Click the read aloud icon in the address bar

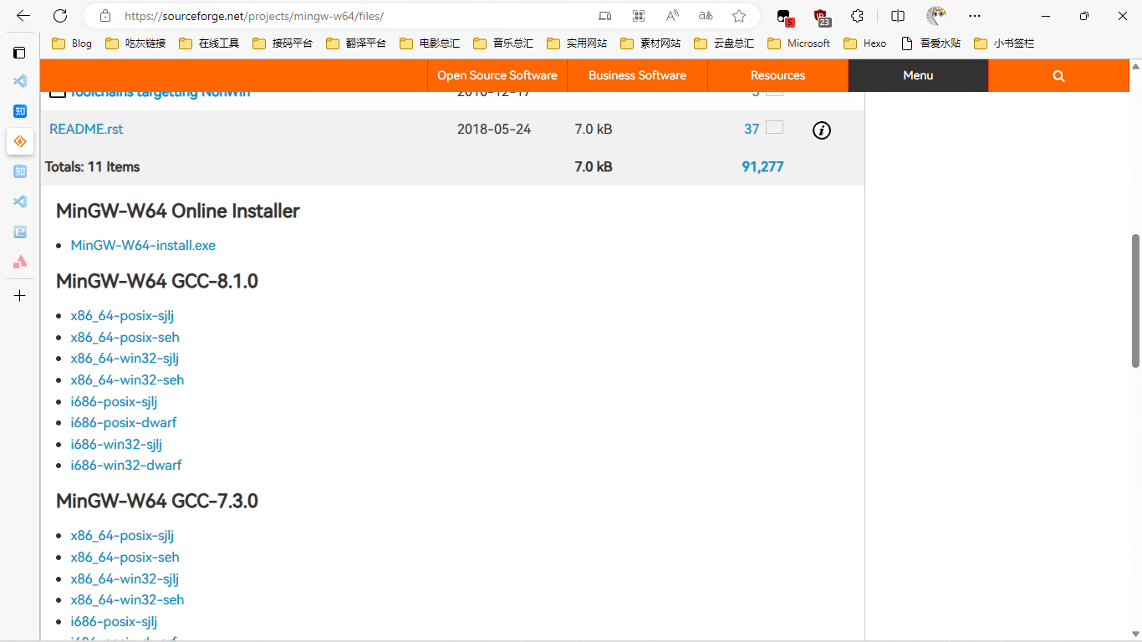[672, 16]
